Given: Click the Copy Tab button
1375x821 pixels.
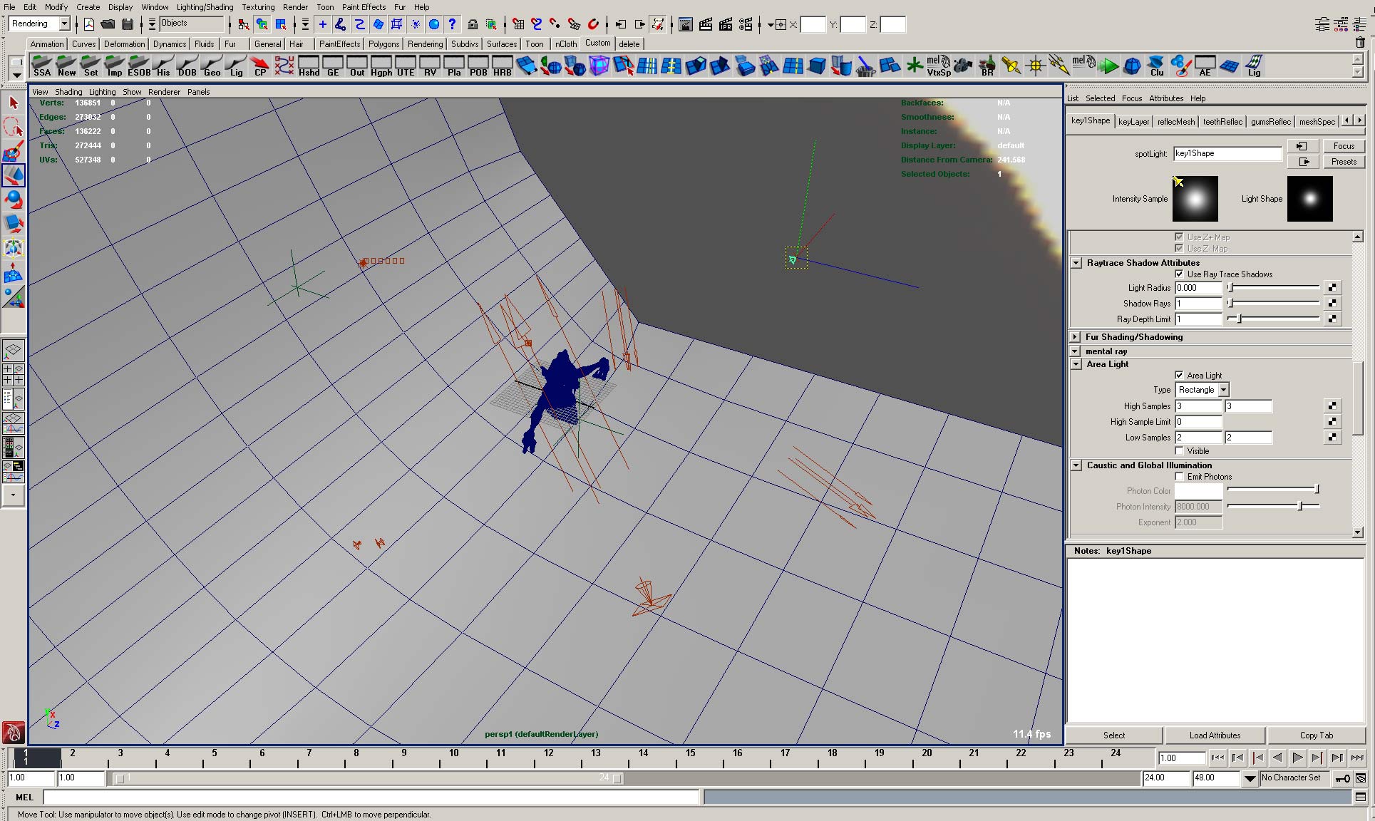Looking at the screenshot, I should [x=1317, y=735].
